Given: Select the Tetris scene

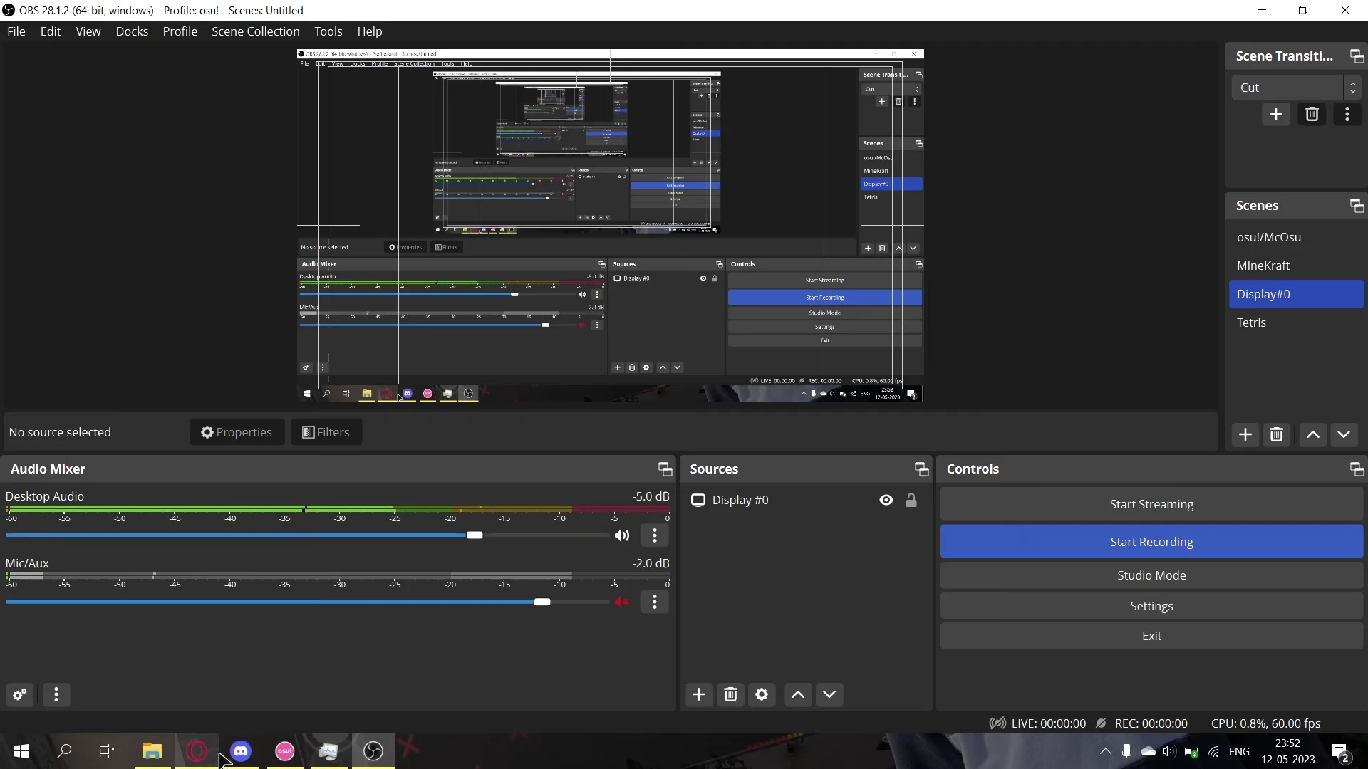Looking at the screenshot, I should [1253, 323].
